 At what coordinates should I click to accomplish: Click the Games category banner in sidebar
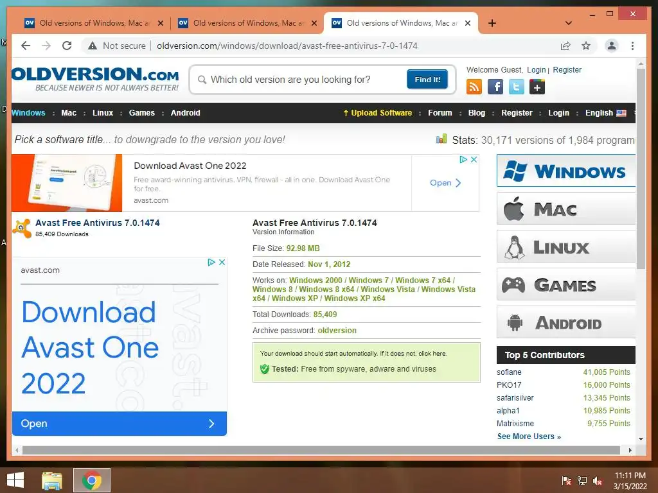click(566, 284)
